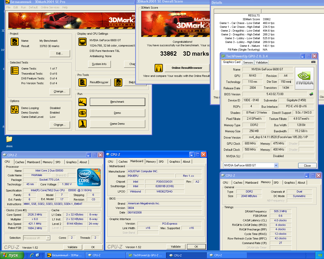This screenshot has width=324, height=259.
Task: Click the Batch run icon in Pro Tools
Action: tap(118, 82)
